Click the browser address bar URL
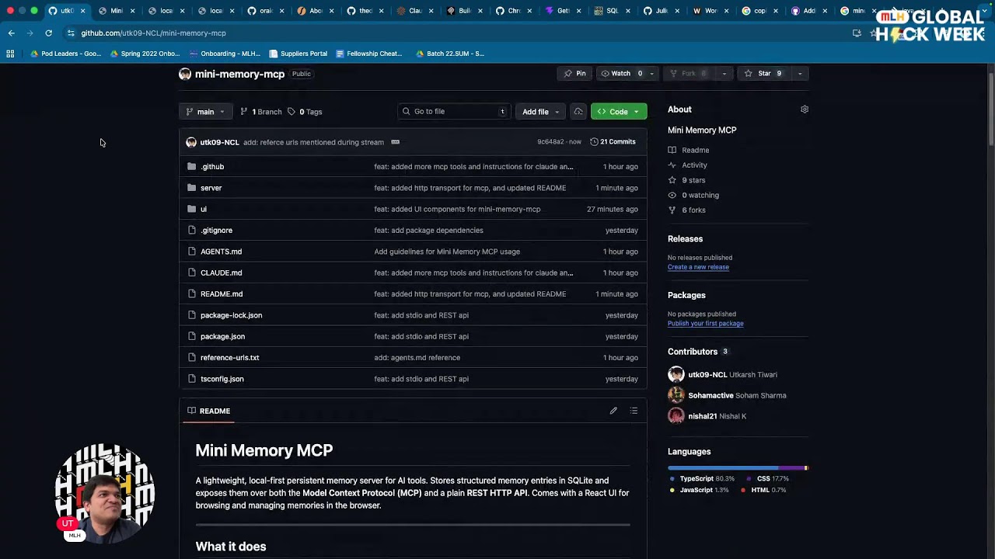This screenshot has height=559, width=995. pos(153,33)
